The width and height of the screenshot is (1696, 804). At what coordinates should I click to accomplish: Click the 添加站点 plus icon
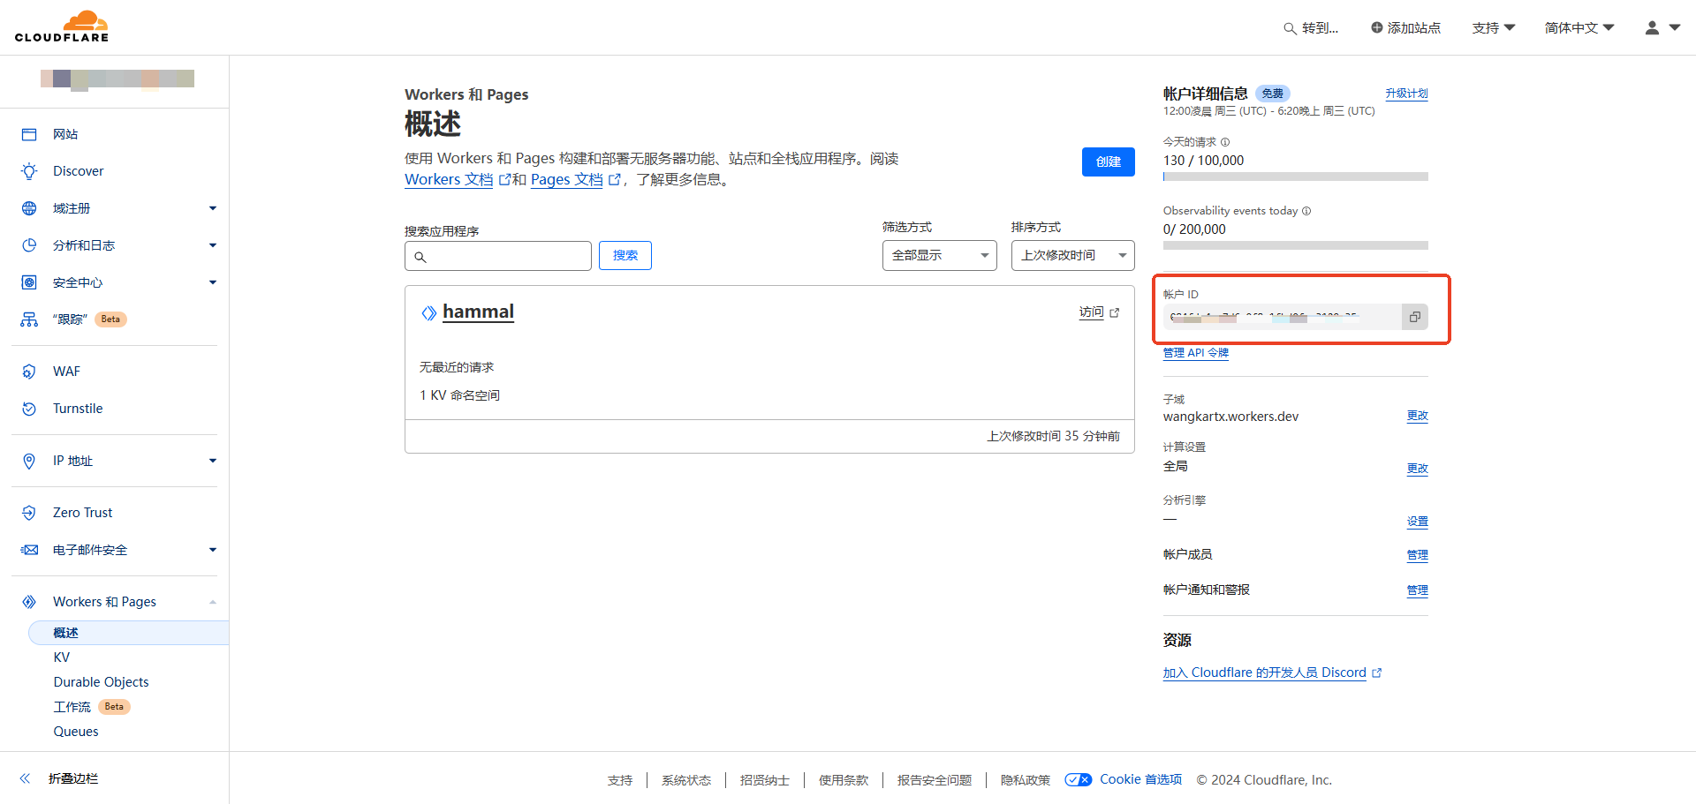[x=1376, y=27]
